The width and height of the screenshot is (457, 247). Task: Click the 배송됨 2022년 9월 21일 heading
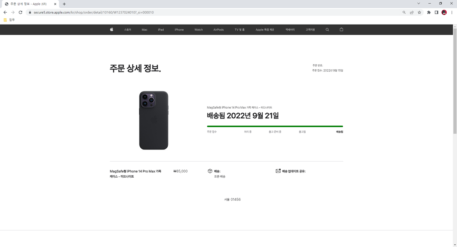click(243, 115)
